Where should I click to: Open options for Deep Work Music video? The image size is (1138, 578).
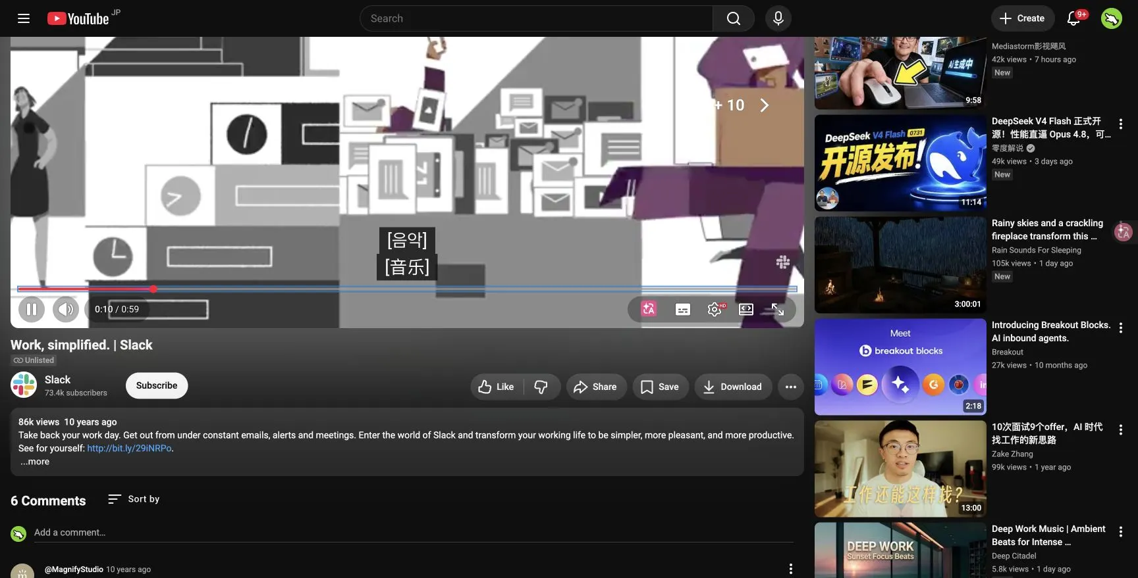point(1120,531)
